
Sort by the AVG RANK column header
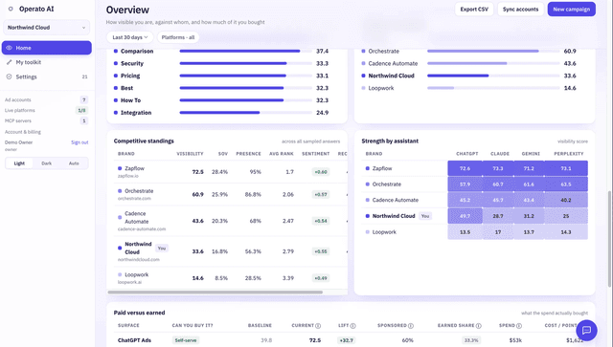click(282, 154)
